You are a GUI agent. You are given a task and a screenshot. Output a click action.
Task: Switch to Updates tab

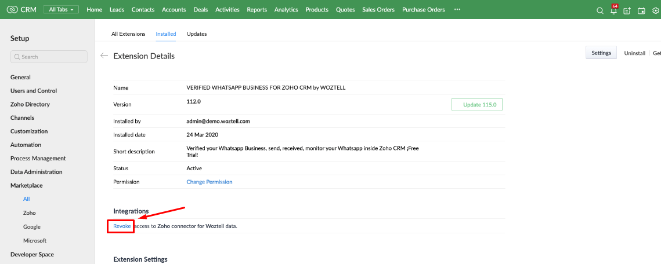click(x=197, y=34)
